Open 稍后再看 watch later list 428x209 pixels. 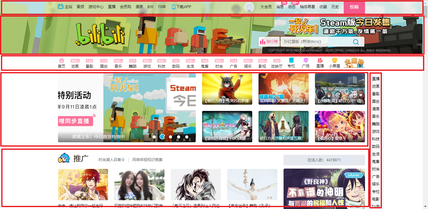coord(307,7)
